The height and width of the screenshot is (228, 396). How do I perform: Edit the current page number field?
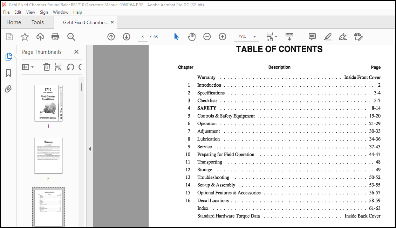143,37
